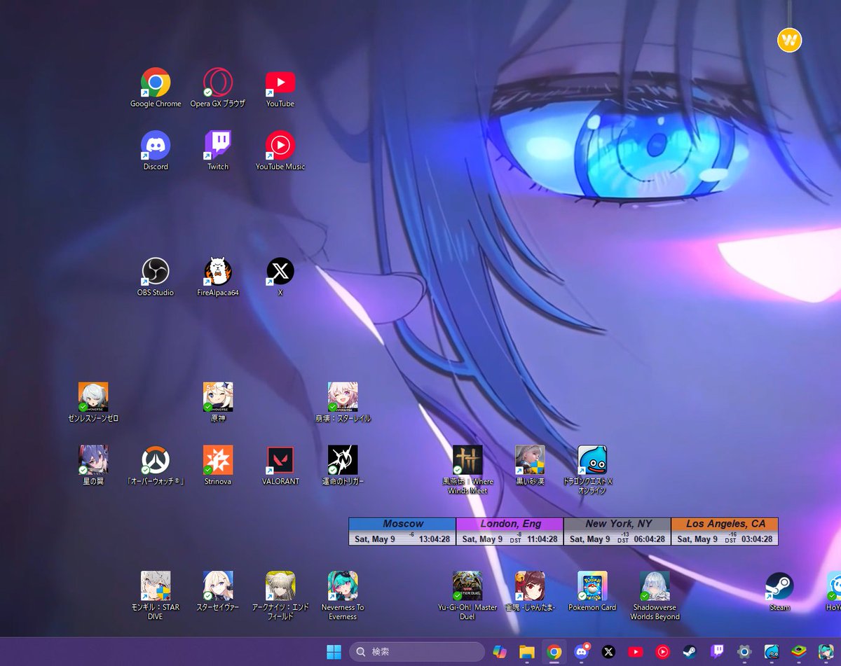Image resolution: width=841 pixels, height=666 pixels.
Task: Click the New York, NY clock header
Action: (x=617, y=524)
